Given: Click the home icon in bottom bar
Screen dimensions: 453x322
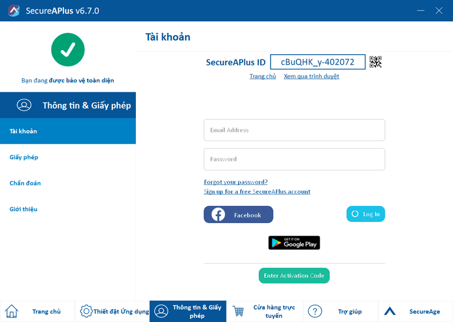Looking at the screenshot, I should tap(12, 311).
